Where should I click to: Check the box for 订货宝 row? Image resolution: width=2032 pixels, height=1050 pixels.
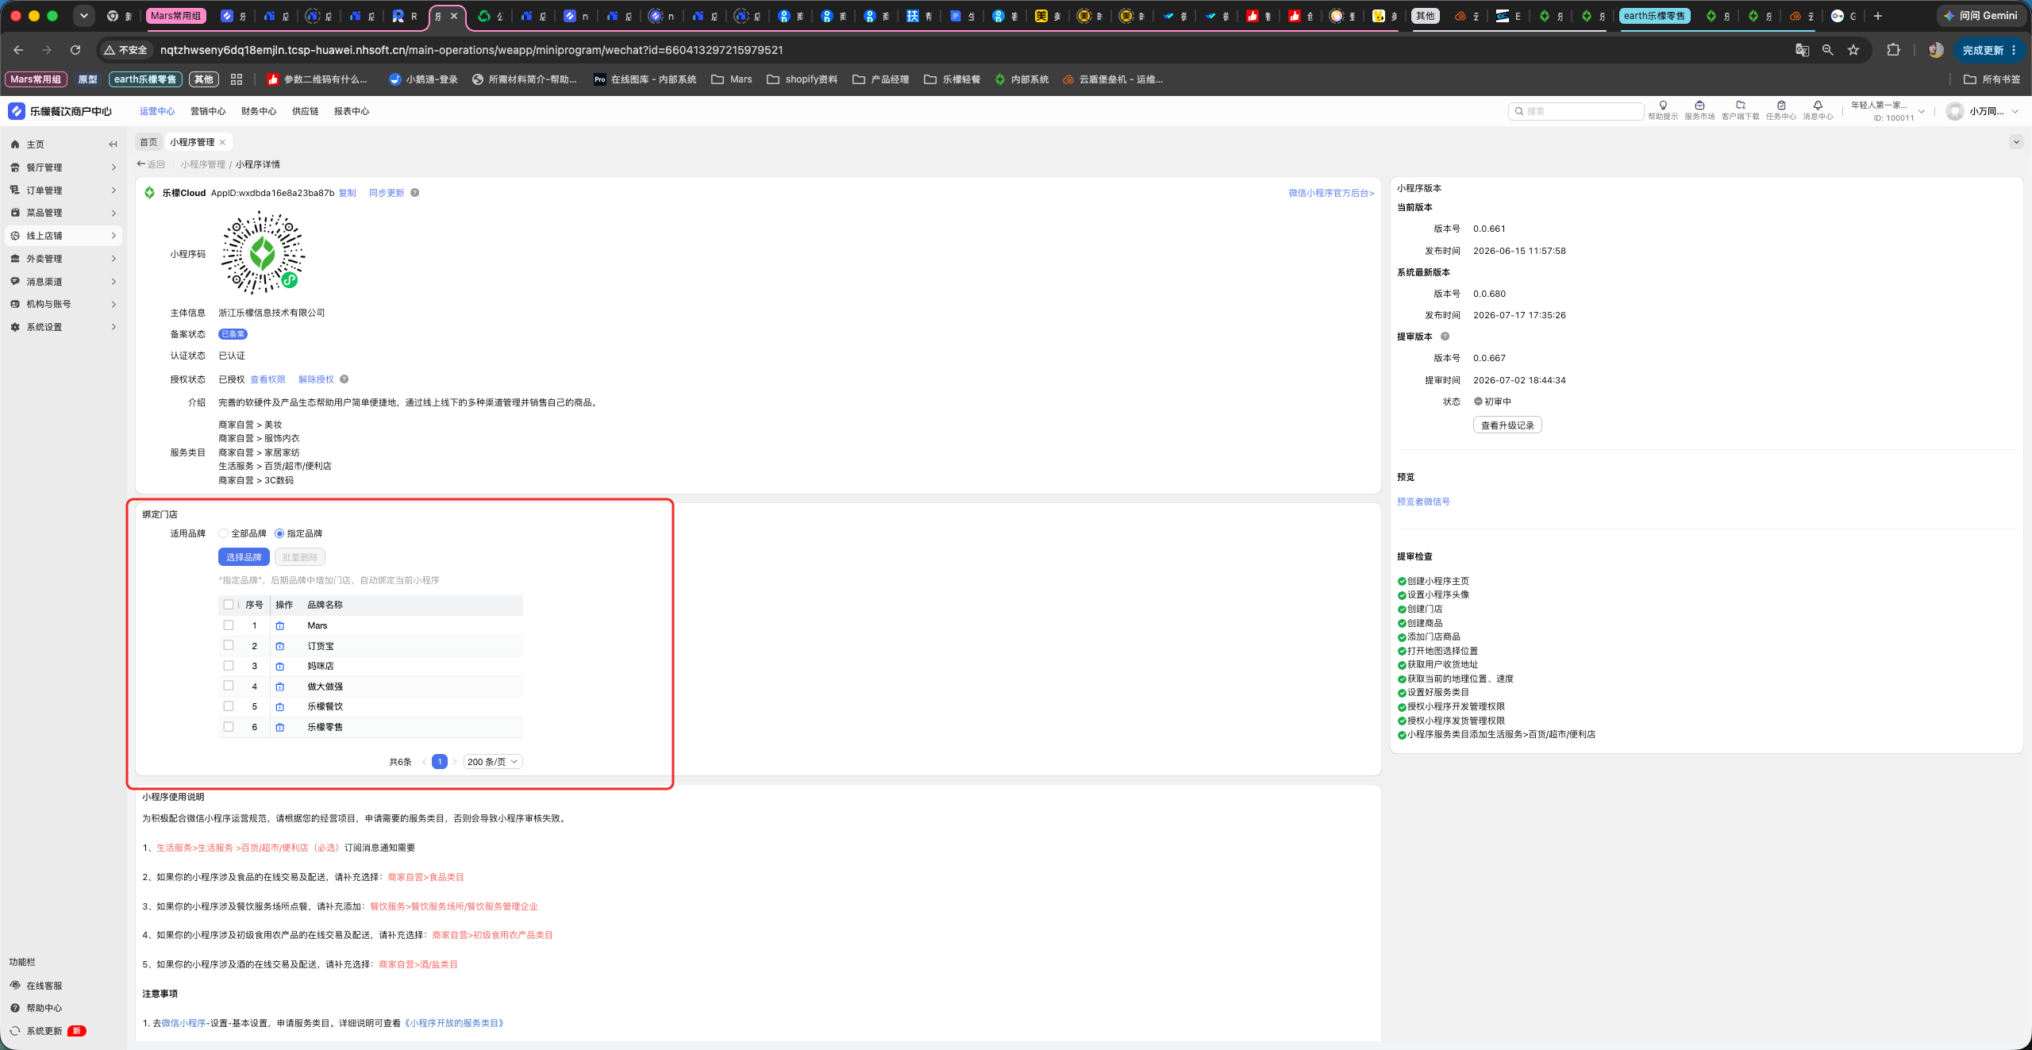tap(229, 645)
